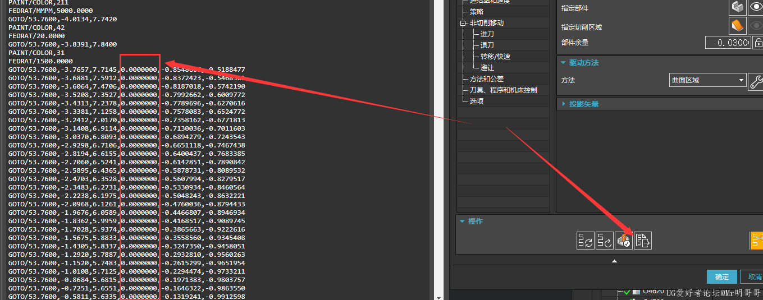This screenshot has height=300, width=763.
Task: Show the specified part with the eye icon
Action: pos(756,7)
